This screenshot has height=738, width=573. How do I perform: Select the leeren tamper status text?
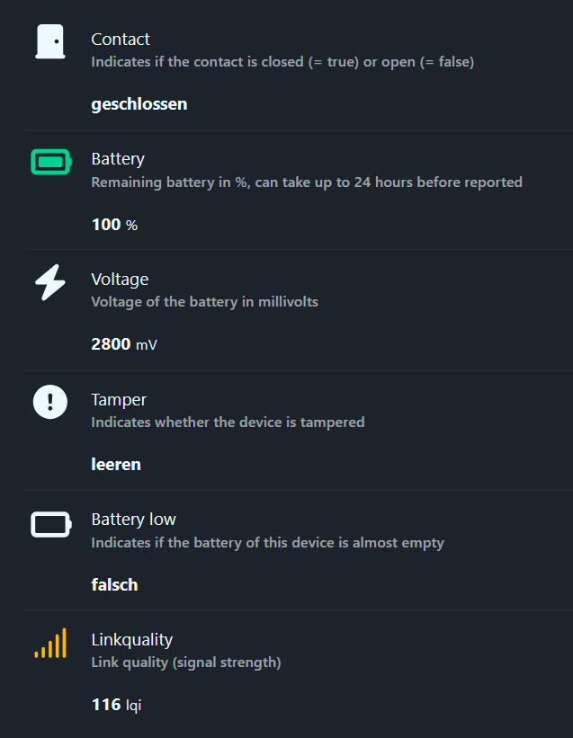(115, 464)
